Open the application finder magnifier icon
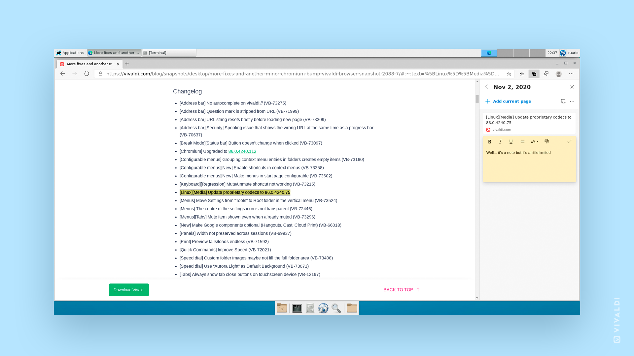634x356 pixels. pos(336,308)
